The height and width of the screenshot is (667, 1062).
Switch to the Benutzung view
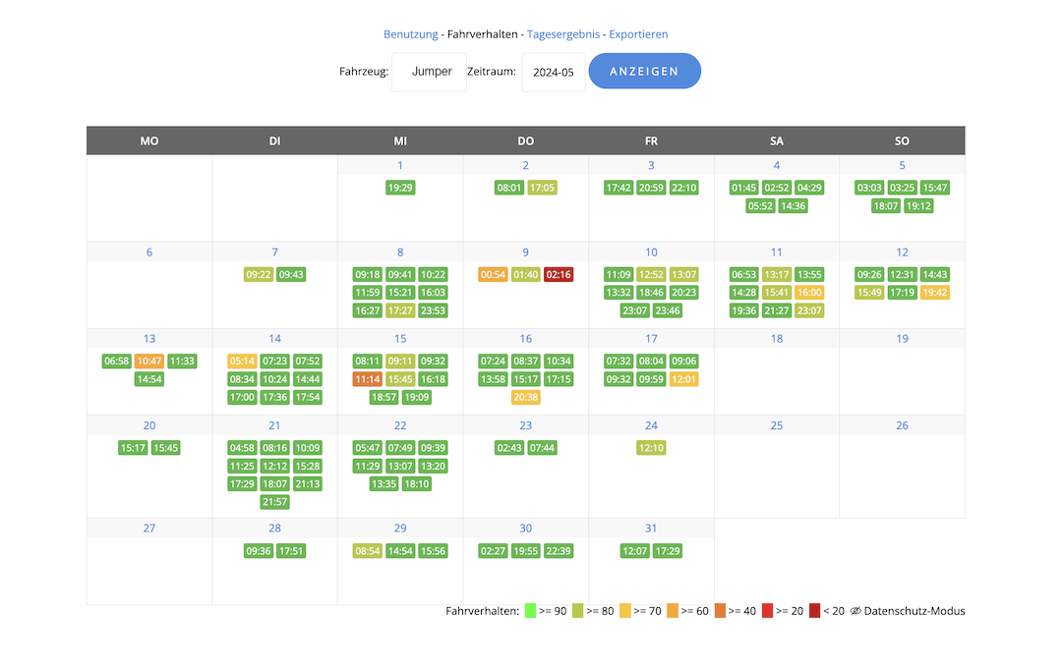[x=410, y=34]
